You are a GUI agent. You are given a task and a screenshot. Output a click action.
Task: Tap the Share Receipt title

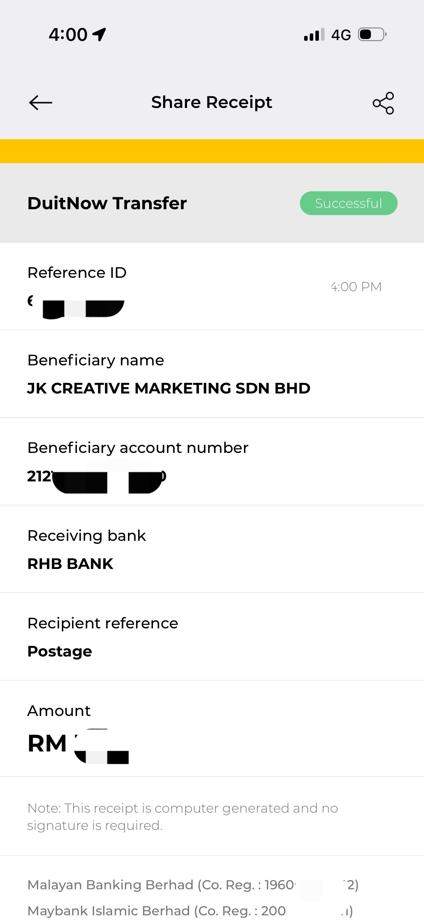(211, 102)
